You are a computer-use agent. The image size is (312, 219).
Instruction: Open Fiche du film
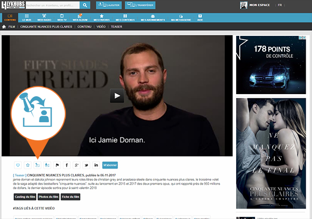coord(70,197)
